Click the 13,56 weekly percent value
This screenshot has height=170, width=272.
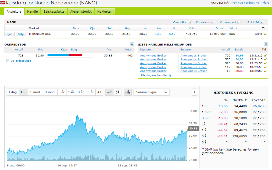click(223, 106)
